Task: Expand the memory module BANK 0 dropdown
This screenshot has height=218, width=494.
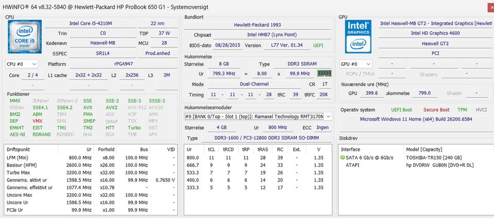Action: pos(328,116)
